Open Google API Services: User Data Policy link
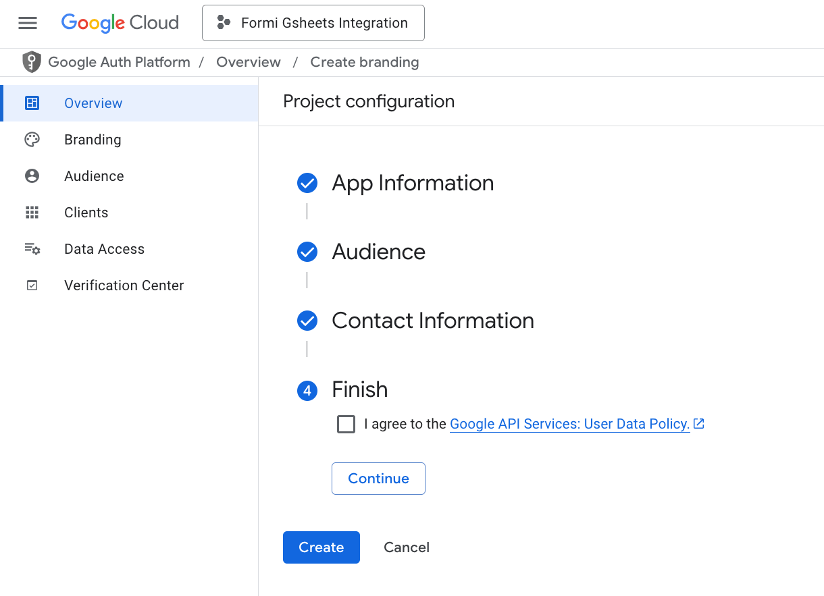 click(x=569, y=424)
